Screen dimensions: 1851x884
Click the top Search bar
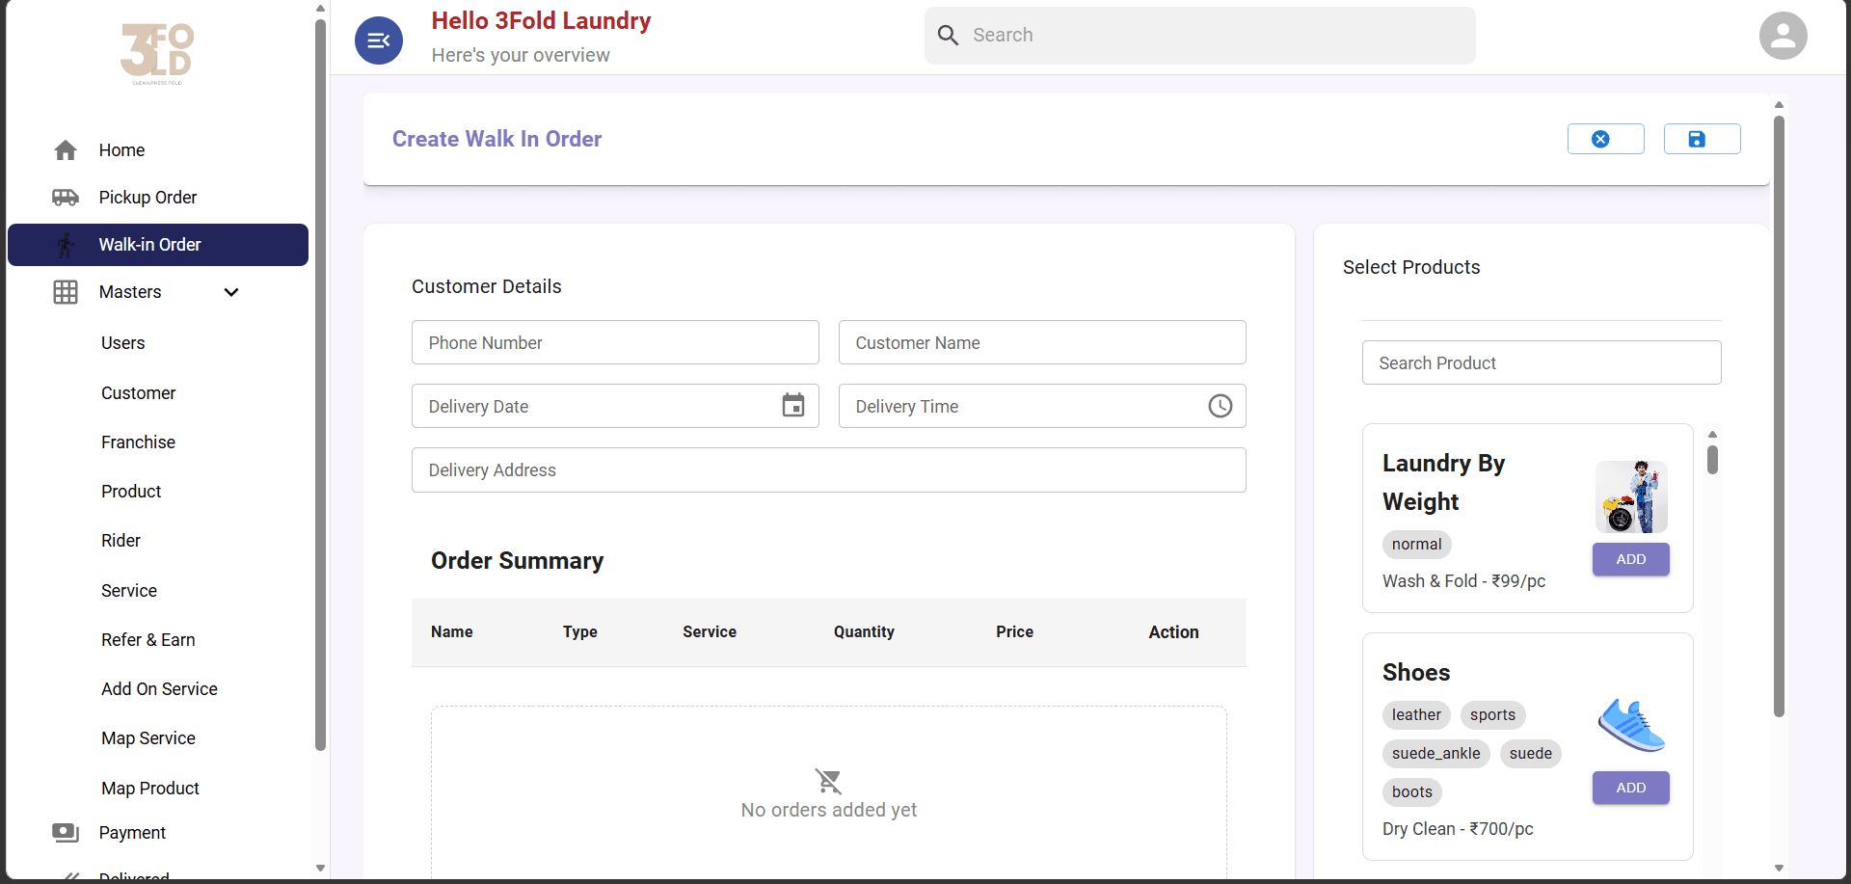(1199, 36)
